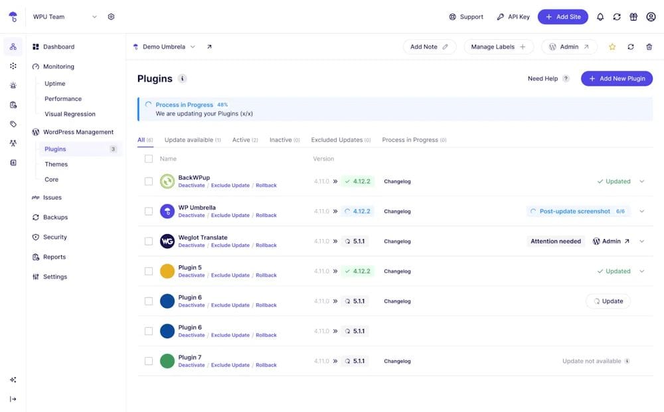Open Themes in WordPress Management sidebar
The height and width of the screenshot is (412, 664).
click(56, 164)
